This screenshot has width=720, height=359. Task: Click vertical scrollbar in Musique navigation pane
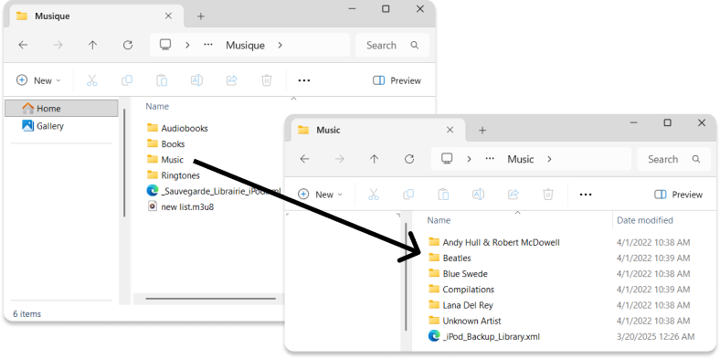[124, 163]
